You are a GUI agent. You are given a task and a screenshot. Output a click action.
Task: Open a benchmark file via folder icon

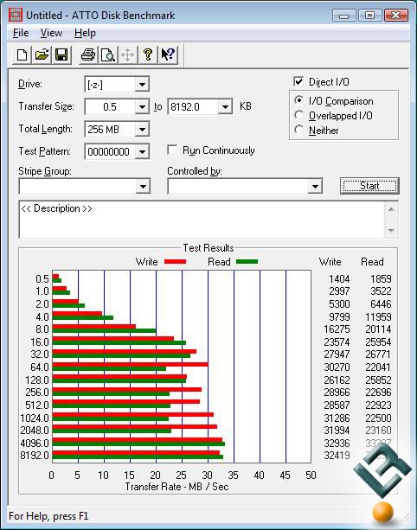(x=42, y=54)
